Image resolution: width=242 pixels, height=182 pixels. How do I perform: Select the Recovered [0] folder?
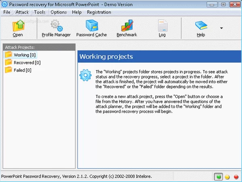click(x=27, y=62)
